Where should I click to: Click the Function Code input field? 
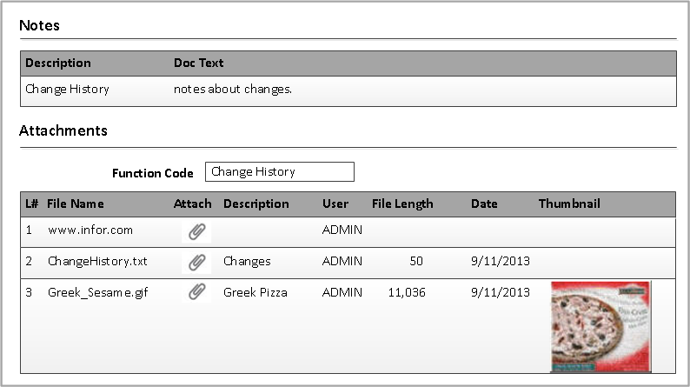point(279,172)
